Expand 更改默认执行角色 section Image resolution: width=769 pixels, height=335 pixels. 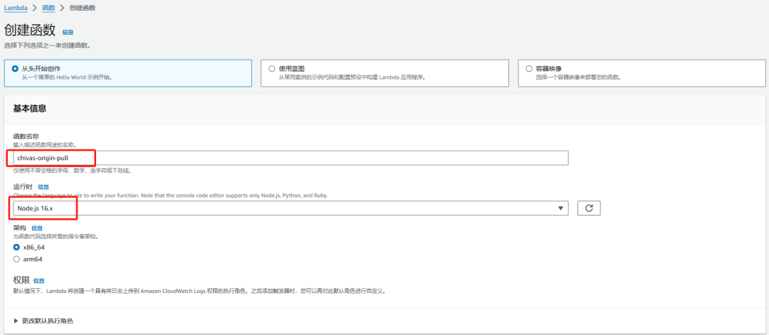(43, 321)
